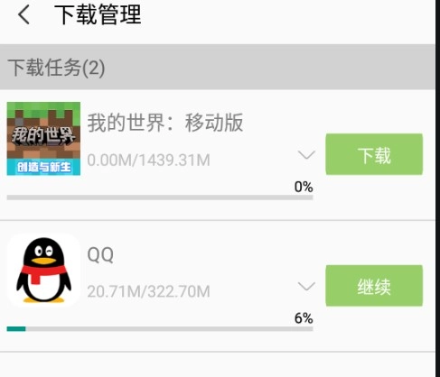440x377 pixels.
Task: Tap the 创造与新生 banner on Minecraft icon
Action: point(43,167)
